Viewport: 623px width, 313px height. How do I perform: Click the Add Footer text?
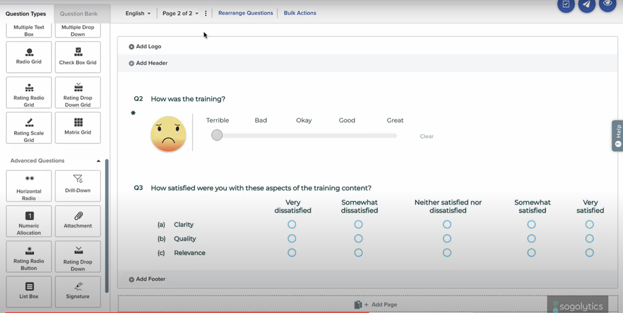(x=151, y=279)
